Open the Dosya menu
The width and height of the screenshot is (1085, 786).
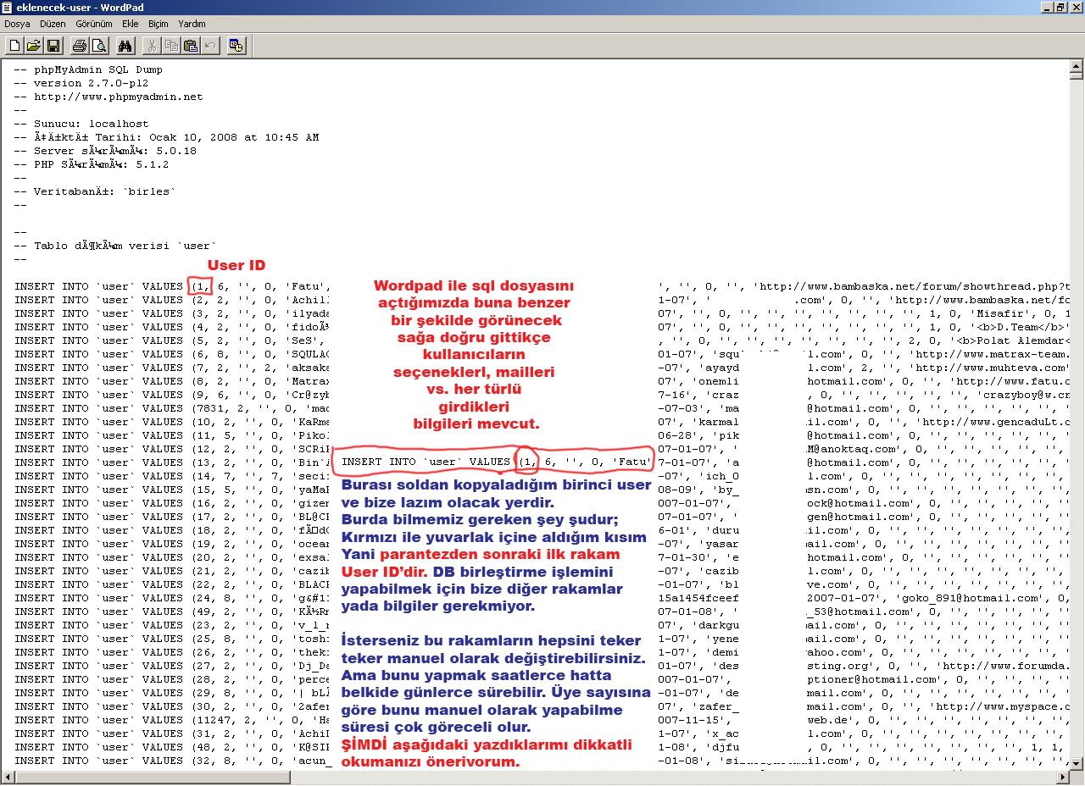pos(17,25)
